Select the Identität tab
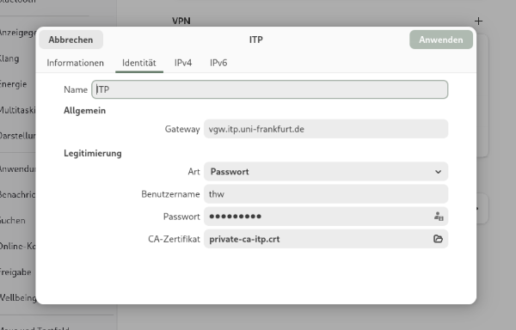The height and width of the screenshot is (330, 516). coord(139,63)
